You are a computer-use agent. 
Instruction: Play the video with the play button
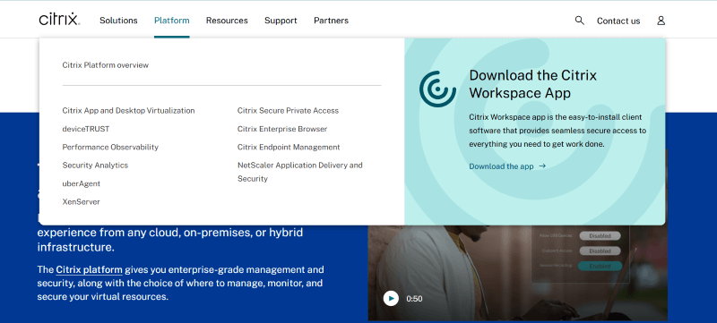tap(391, 299)
